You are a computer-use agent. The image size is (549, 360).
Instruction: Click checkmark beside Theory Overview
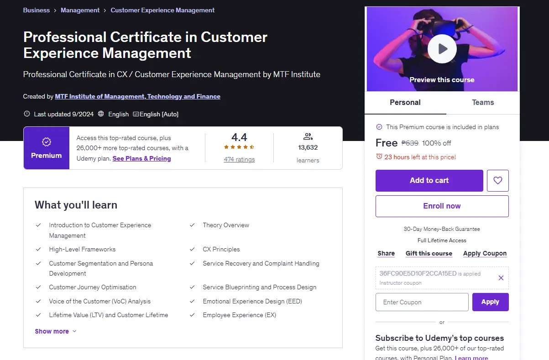tap(192, 225)
